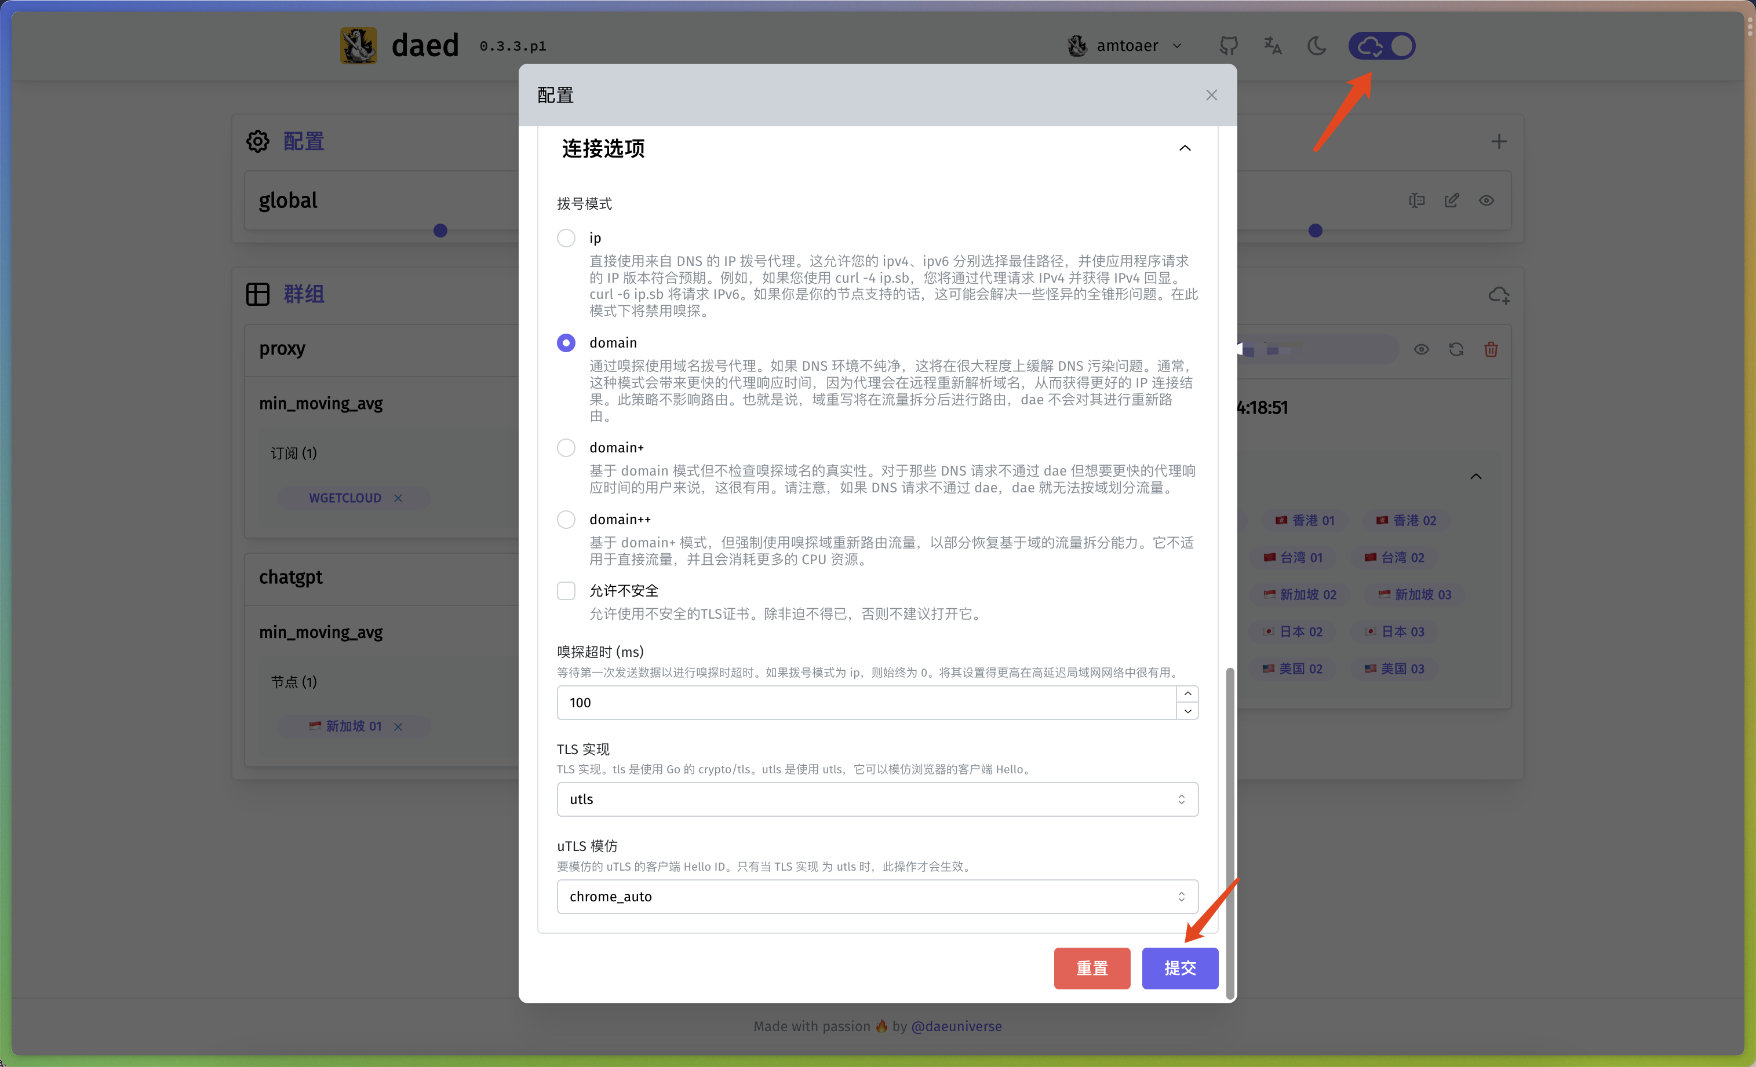This screenshot has width=1756, height=1067.
Task: Select the domain+ dial mode
Action: (566, 447)
